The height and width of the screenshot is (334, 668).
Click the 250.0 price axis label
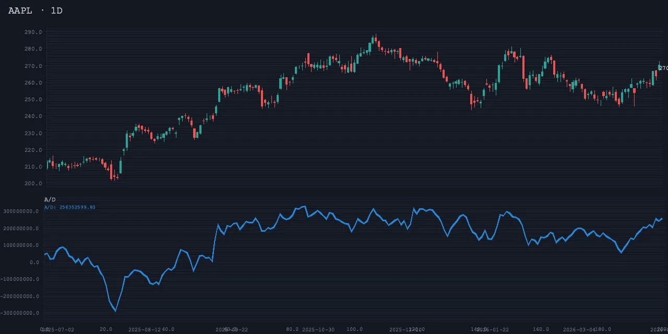tap(33, 100)
